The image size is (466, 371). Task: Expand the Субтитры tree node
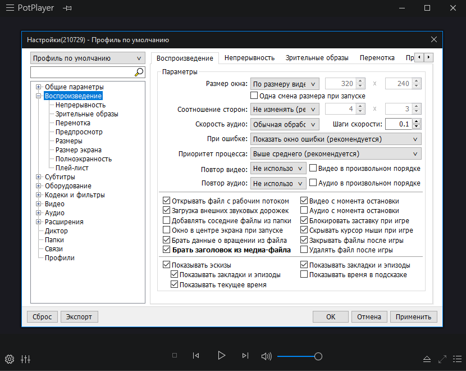38,177
